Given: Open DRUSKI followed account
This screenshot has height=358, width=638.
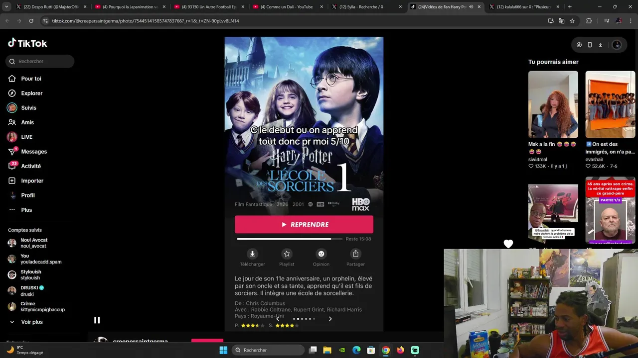Looking at the screenshot, I should 32,291.
